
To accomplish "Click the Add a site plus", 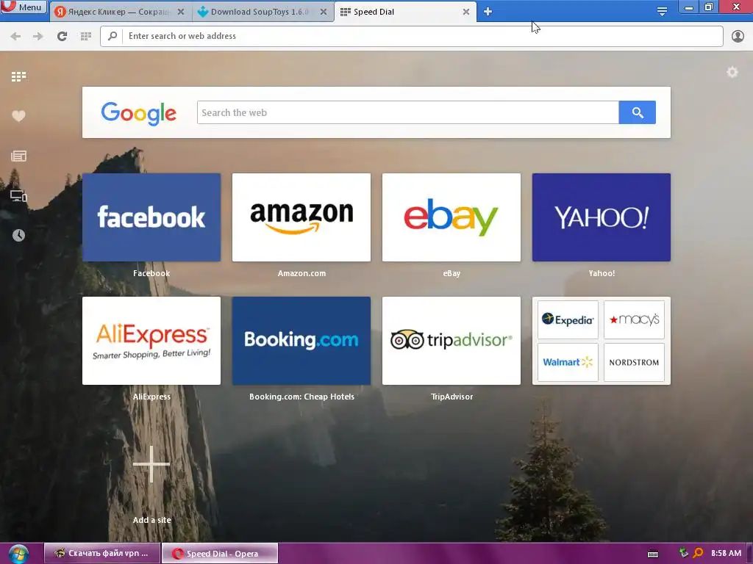I will [151, 464].
